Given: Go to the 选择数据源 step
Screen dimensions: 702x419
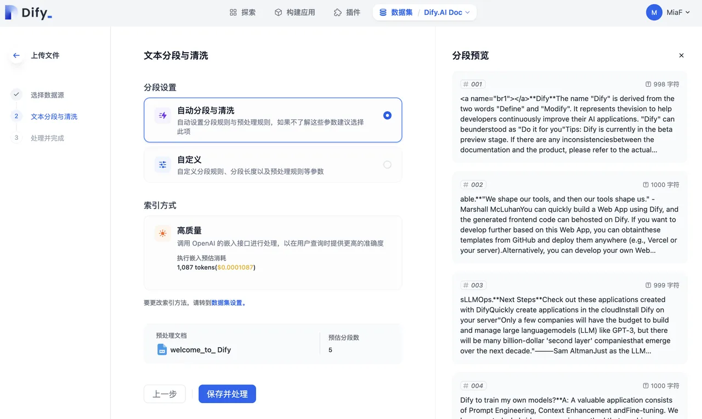Looking at the screenshot, I should pos(47,95).
